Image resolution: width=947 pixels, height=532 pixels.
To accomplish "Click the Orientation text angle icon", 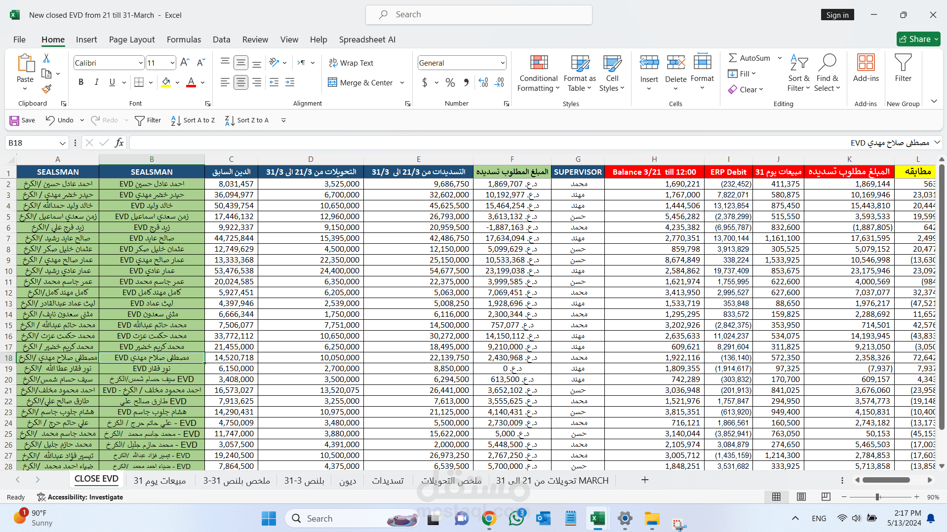I will point(274,63).
